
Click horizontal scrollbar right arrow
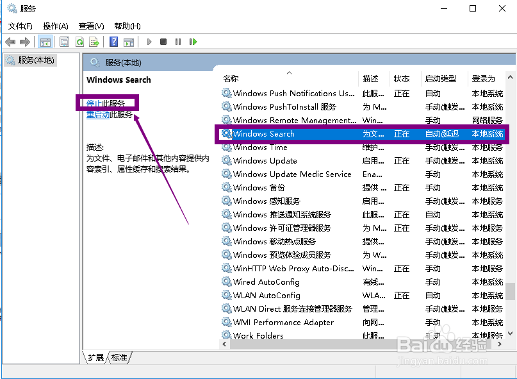[500, 344]
